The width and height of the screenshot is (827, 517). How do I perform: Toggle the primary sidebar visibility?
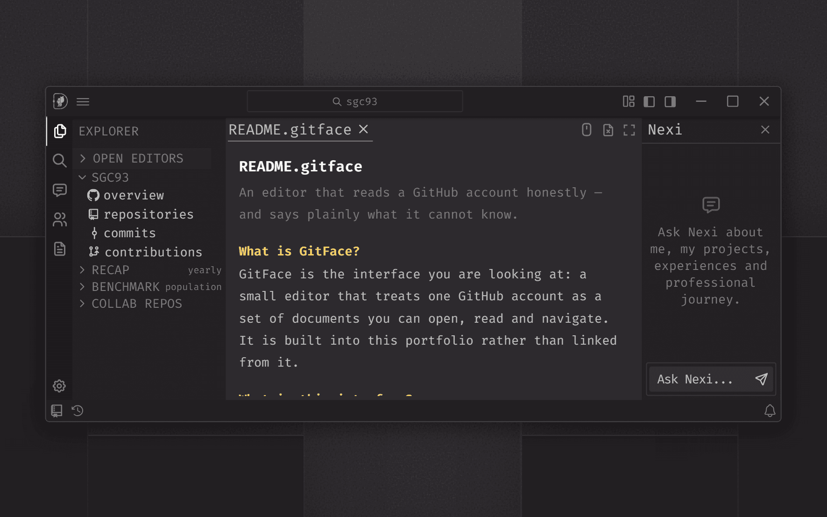tap(649, 101)
